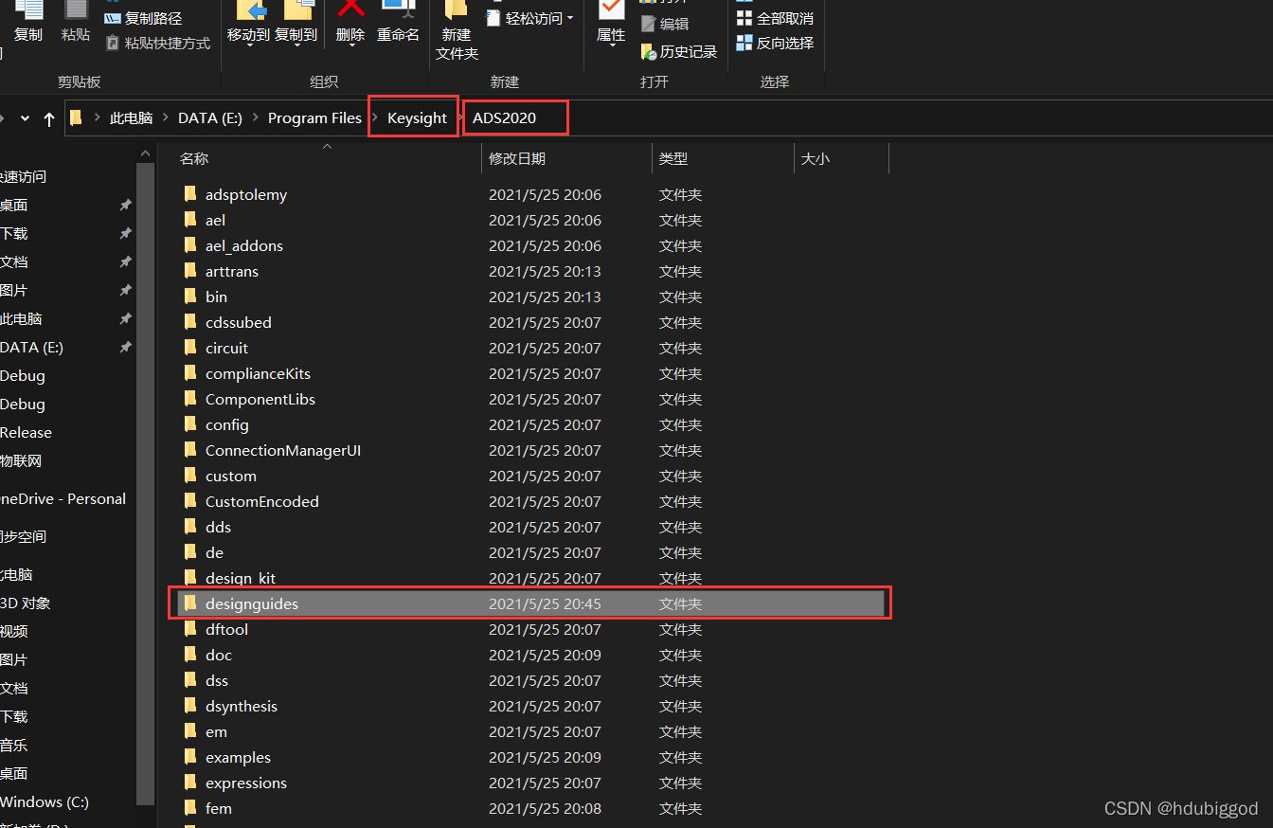Click the expressions folder icon

tap(189, 783)
